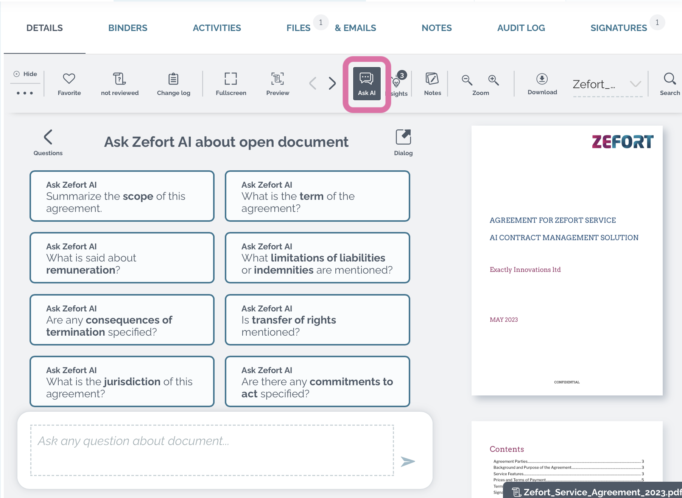Open the AUDIT LOG tab
682x498 pixels.
[x=521, y=28]
